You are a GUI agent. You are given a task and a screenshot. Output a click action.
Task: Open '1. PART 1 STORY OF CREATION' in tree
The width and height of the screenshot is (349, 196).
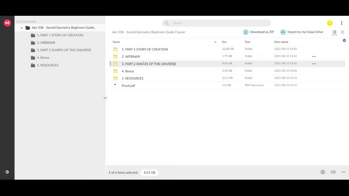pyautogui.click(x=60, y=35)
